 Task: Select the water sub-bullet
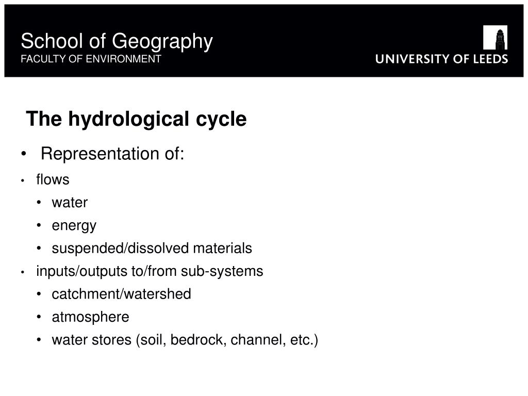pos(70,203)
